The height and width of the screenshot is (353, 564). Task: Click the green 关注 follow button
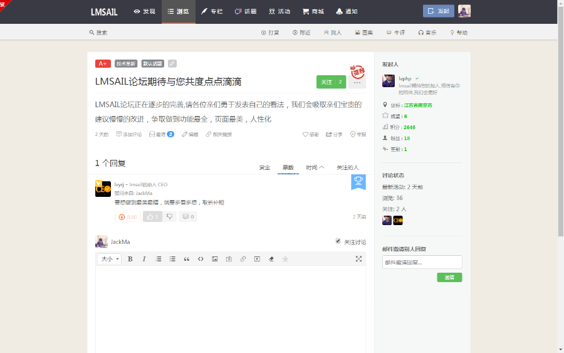coord(331,82)
